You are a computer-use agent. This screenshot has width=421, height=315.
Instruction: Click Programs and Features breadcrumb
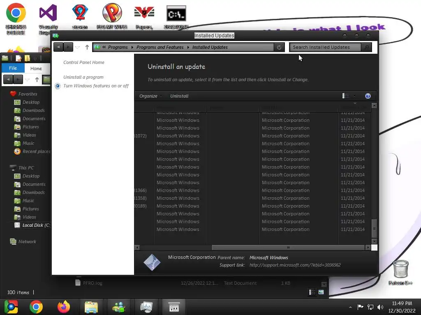coord(160,47)
